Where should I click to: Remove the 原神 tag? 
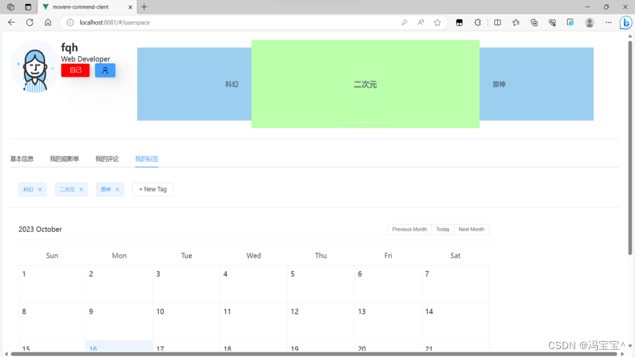(117, 190)
